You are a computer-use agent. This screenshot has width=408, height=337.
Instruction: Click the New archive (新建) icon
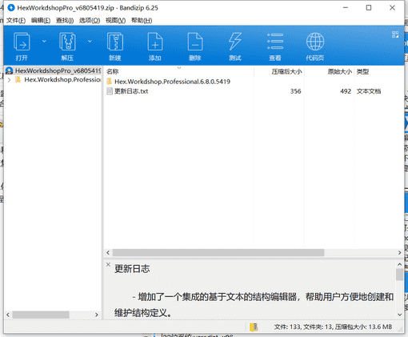click(x=115, y=42)
